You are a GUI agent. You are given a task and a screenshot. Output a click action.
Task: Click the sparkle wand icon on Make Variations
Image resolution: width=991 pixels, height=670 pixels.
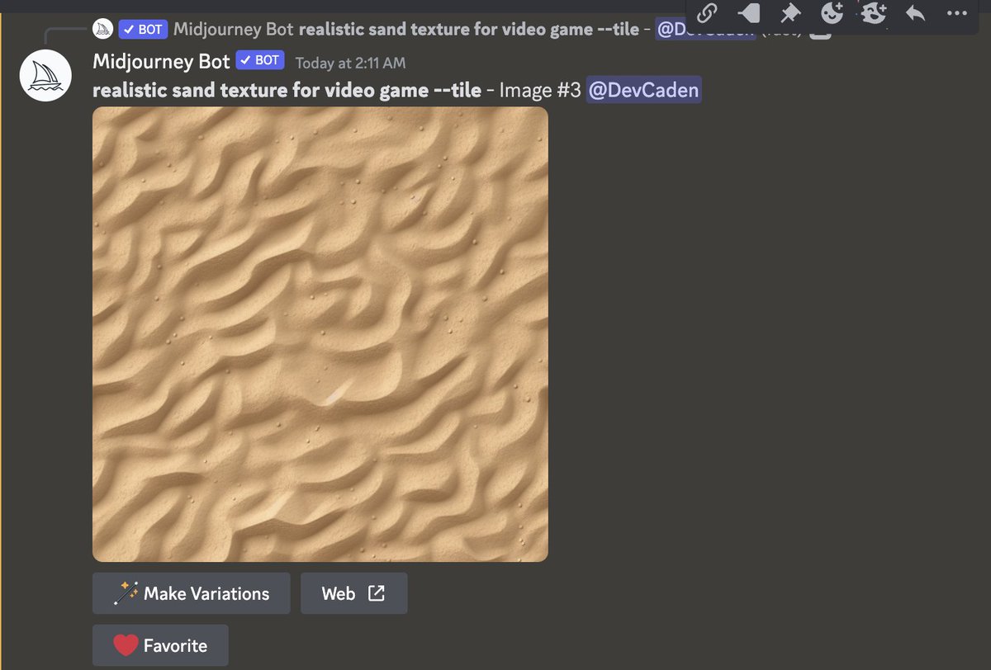(x=126, y=593)
